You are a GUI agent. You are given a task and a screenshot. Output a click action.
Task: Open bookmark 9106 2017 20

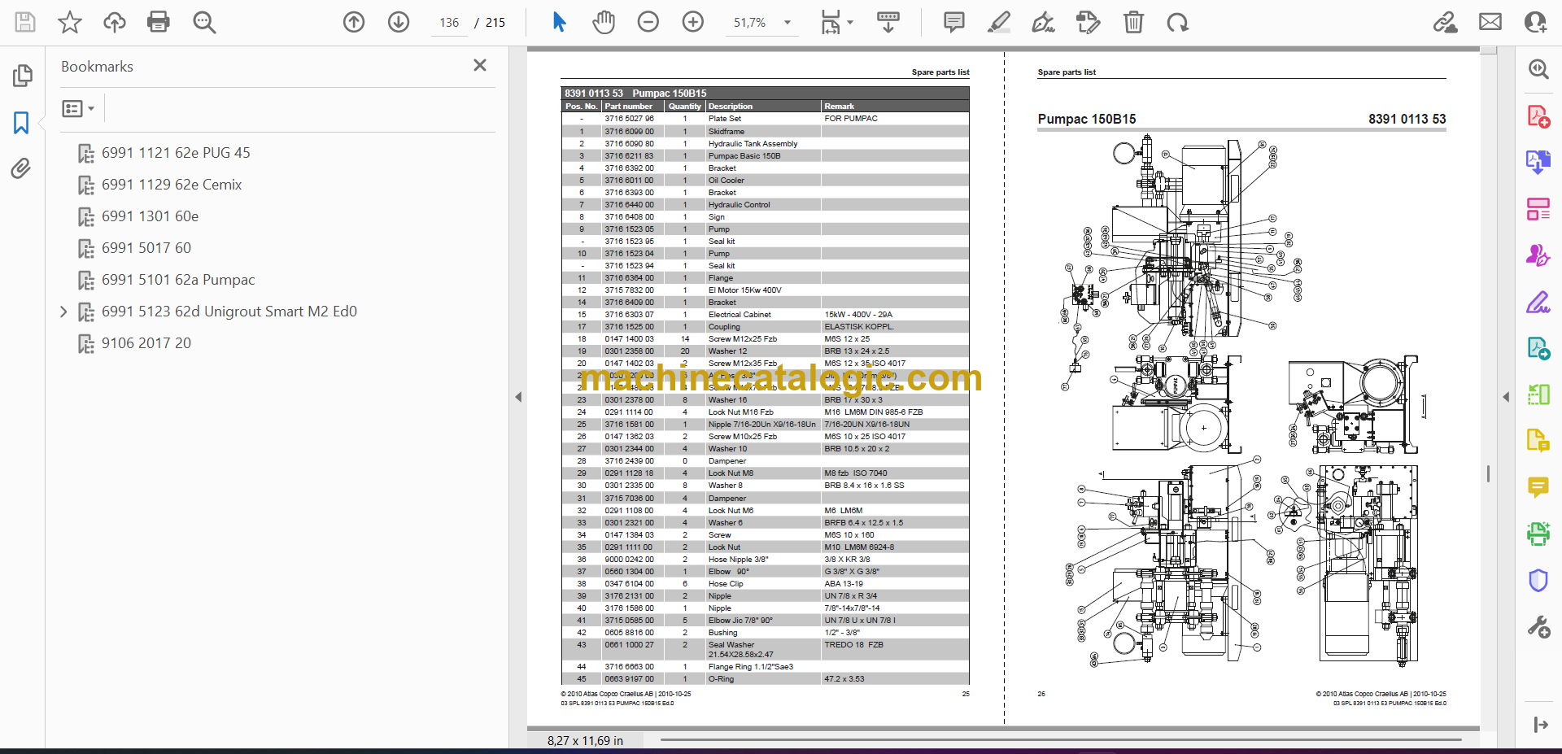click(146, 343)
